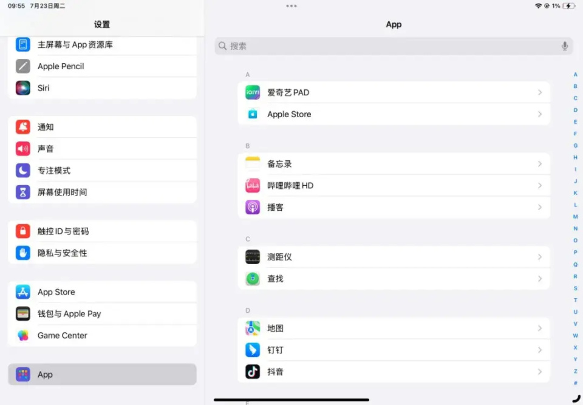Open Game Center bubbles icon

pos(22,335)
